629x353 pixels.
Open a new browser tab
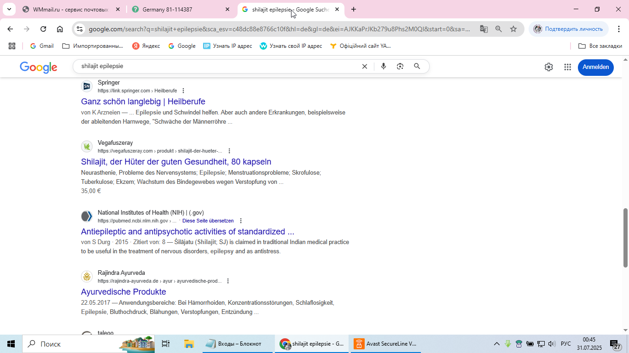[x=354, y=9]
